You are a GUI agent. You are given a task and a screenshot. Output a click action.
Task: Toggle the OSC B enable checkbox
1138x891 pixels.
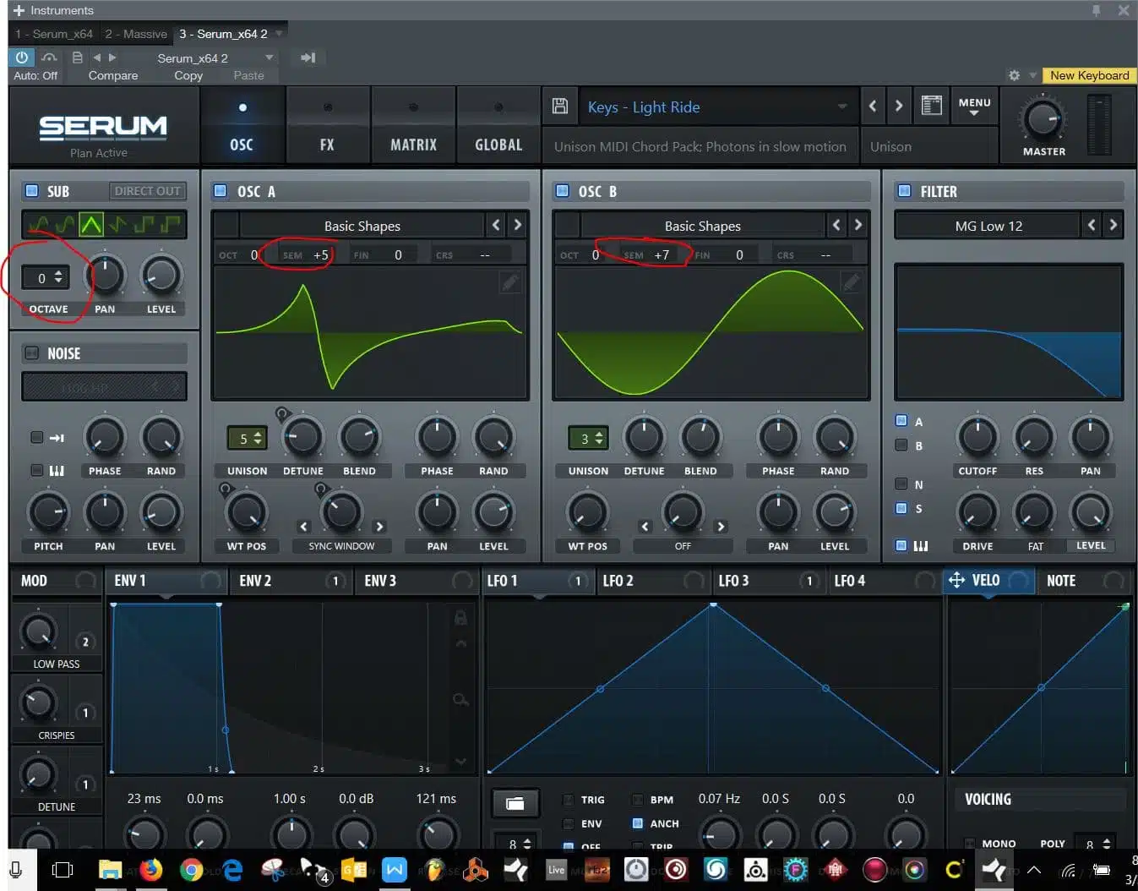click(562, 191)
